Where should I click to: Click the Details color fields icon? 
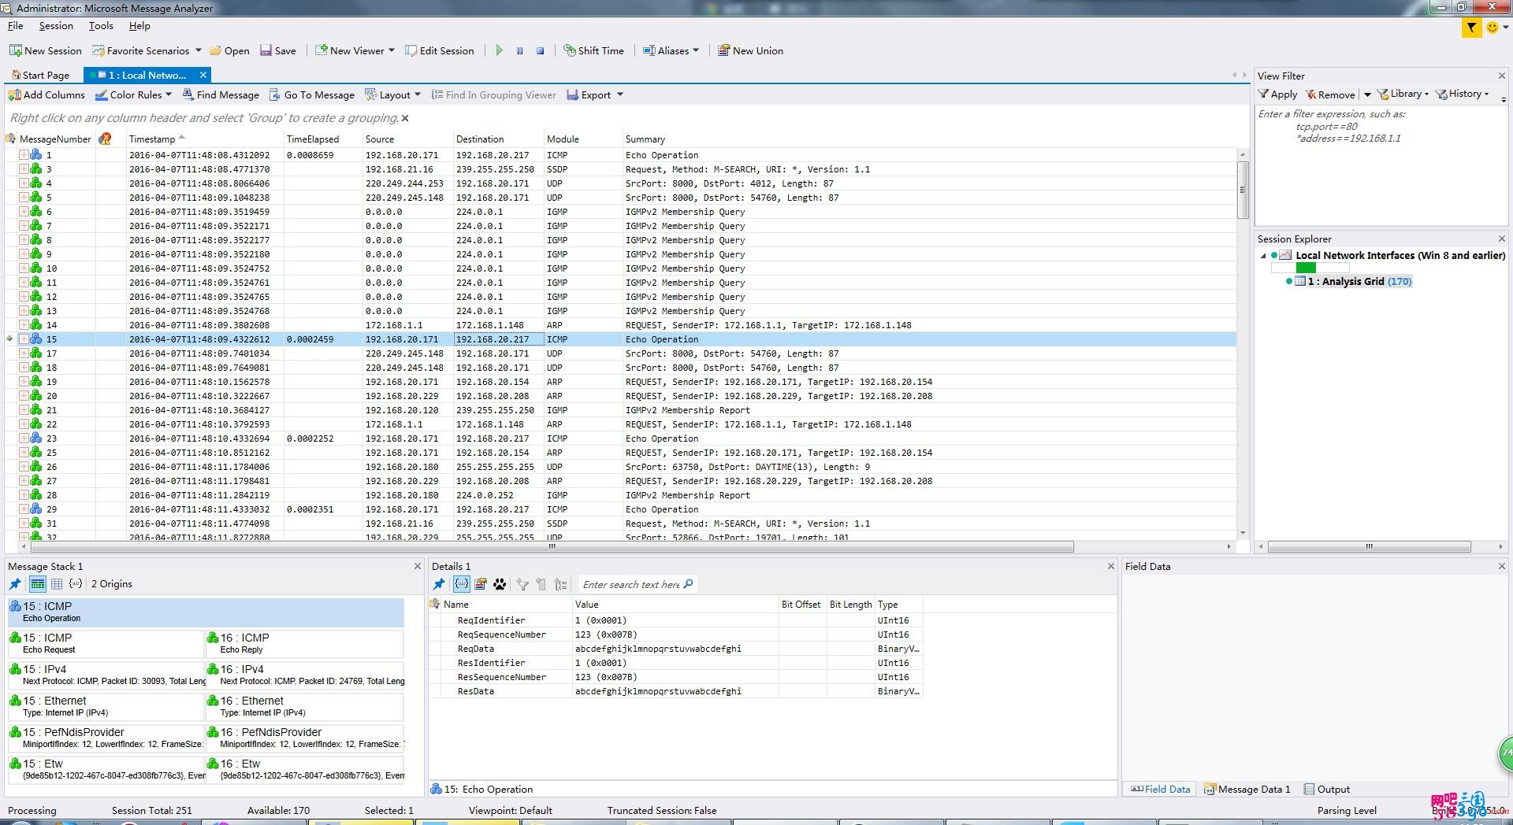(481, 584)
